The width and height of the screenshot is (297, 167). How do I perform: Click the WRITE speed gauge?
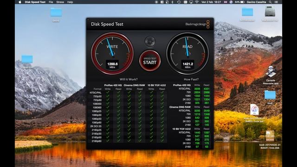112,54
